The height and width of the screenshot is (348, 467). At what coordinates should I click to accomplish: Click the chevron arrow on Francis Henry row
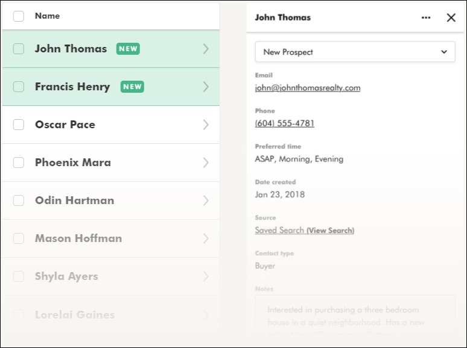[206, 87]
